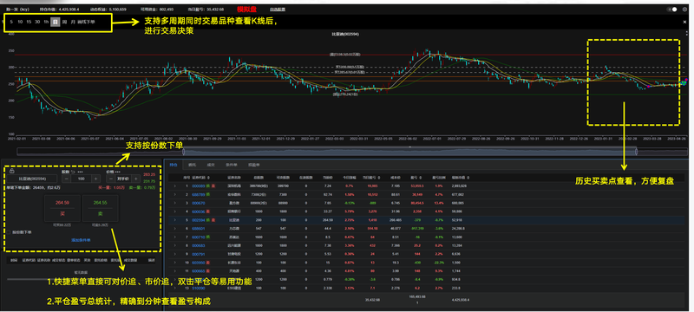694x312 pixels.
Task: Select the 30 minute period
Action: coord(37,21)
